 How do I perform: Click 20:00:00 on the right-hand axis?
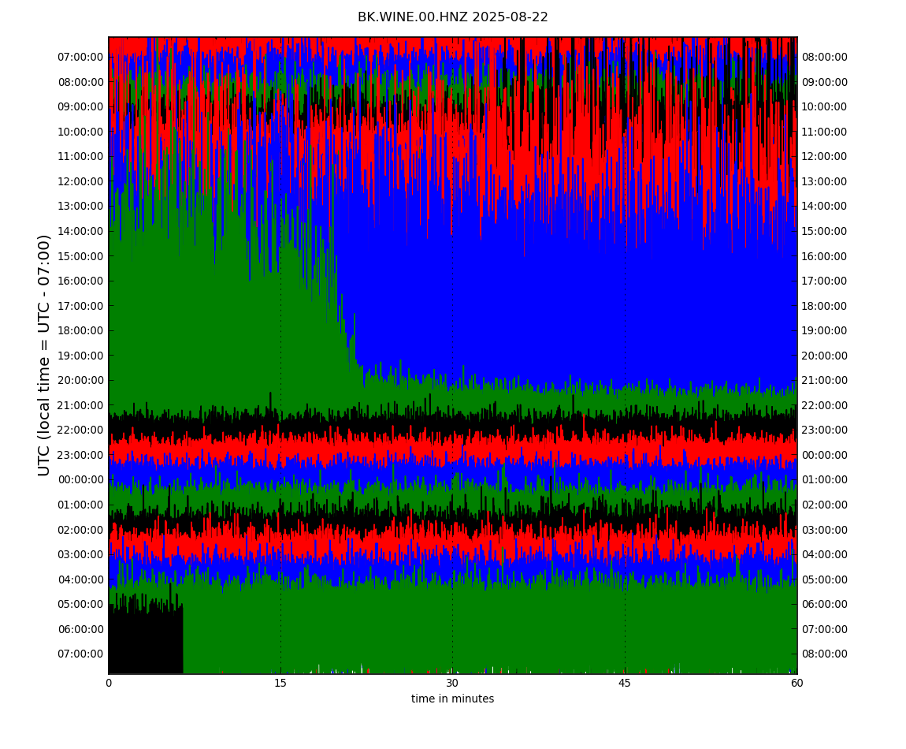pyautogui.click(x=825, y=356)
